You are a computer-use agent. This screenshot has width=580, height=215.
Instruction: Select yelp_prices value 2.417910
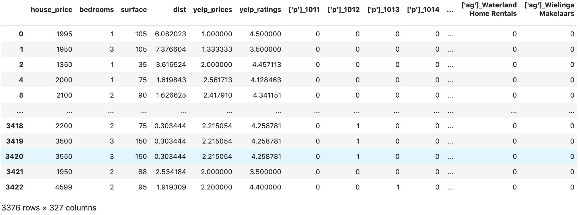point(218,95)
